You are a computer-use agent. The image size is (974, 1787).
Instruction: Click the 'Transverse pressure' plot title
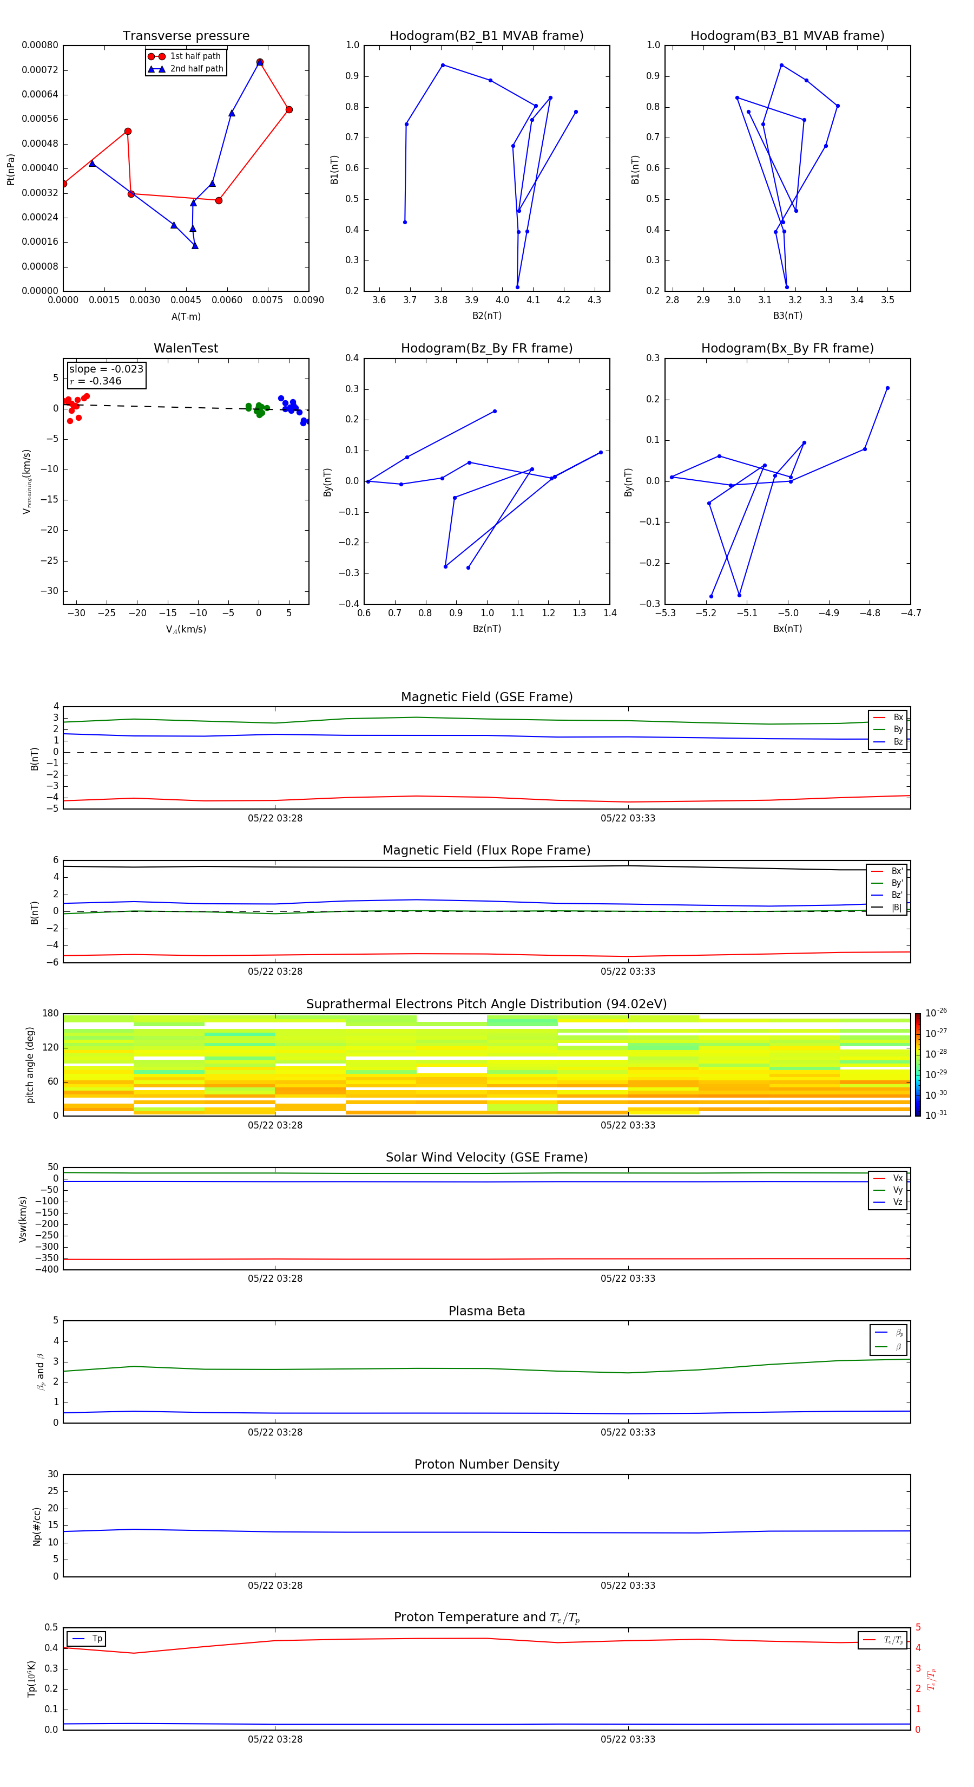tap(186, 35)
